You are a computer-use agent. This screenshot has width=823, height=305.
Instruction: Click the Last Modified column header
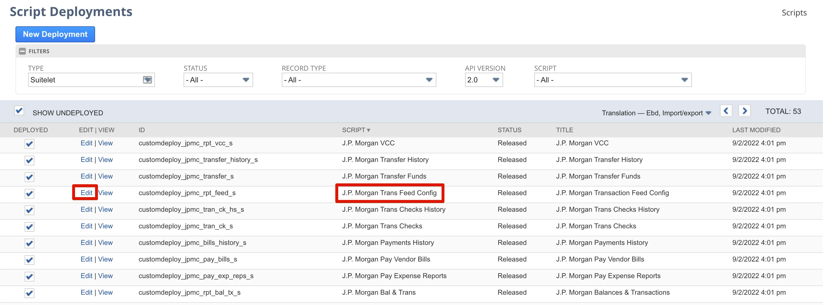tap(756, 130)
